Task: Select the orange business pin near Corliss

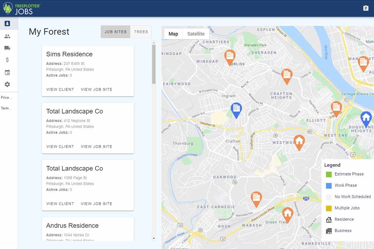Action: 230,57
